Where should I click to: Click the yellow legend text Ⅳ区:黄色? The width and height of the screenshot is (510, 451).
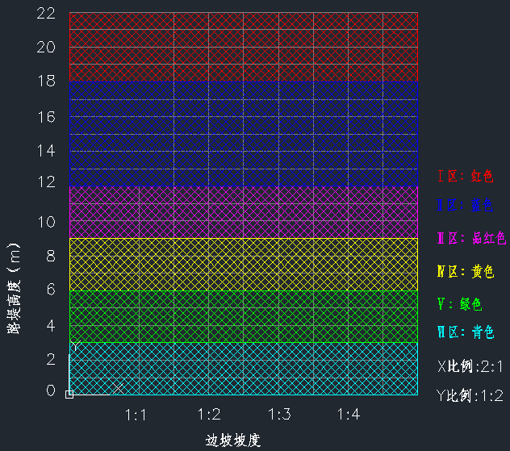click(x=465, y=273)
